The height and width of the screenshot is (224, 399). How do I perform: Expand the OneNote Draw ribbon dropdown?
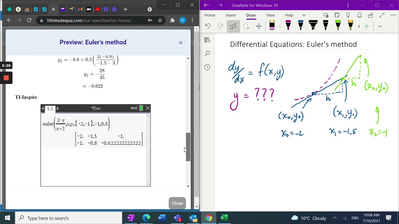click(380, 26)
